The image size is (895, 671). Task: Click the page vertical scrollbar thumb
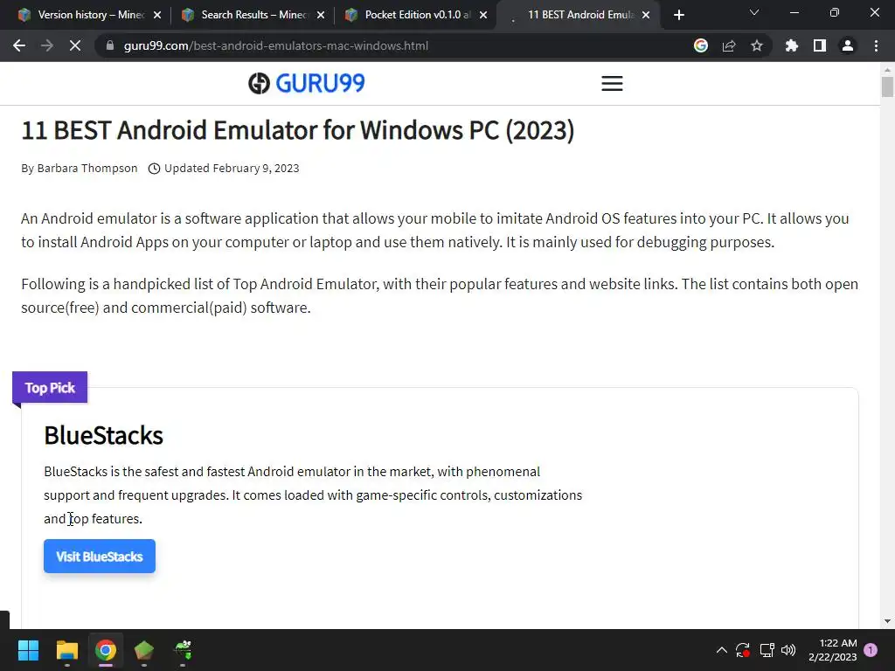(887, 86)
